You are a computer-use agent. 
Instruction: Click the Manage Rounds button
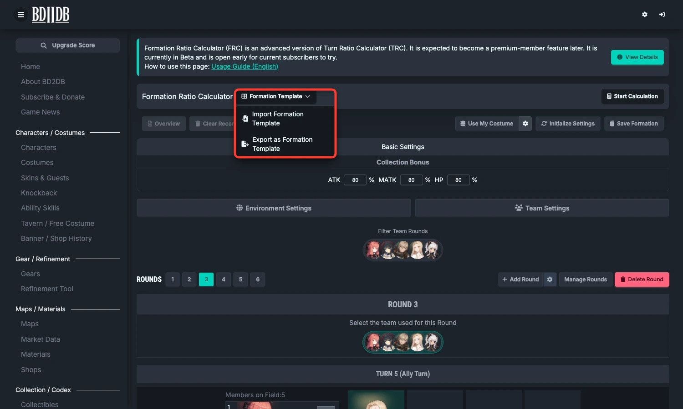click(586, 279)
